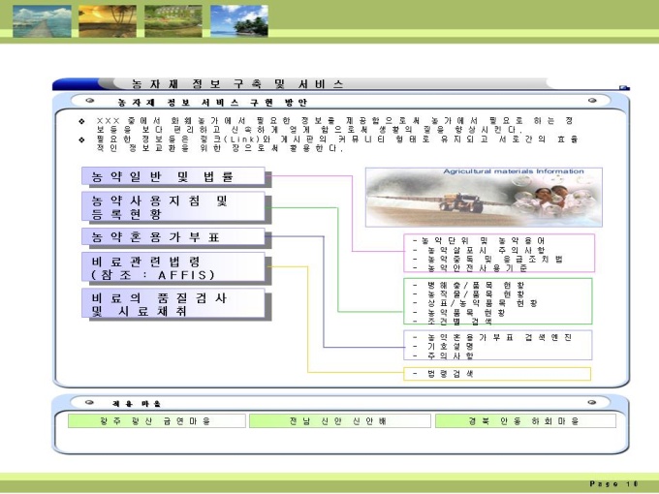
Task: Click the Agricultural materials Information banner image
Action: click(484, 197)
